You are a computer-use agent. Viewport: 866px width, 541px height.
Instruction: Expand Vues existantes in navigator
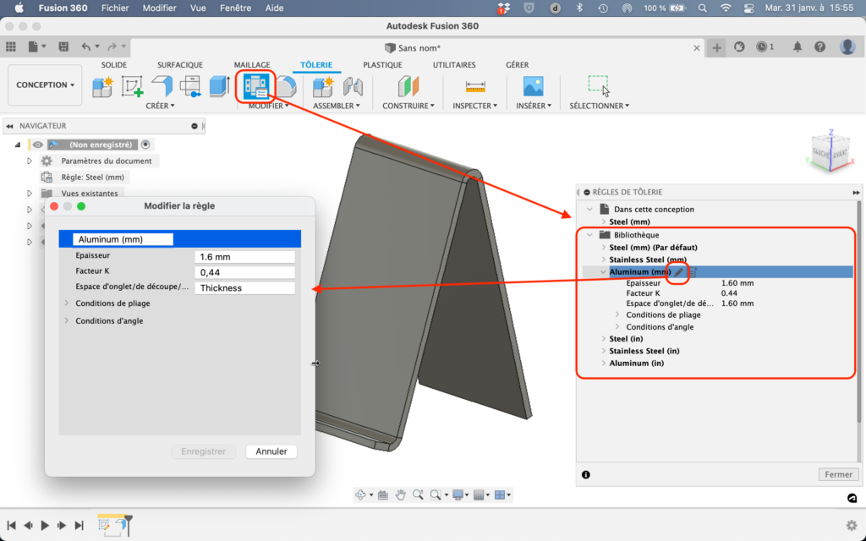pos(30,194)
